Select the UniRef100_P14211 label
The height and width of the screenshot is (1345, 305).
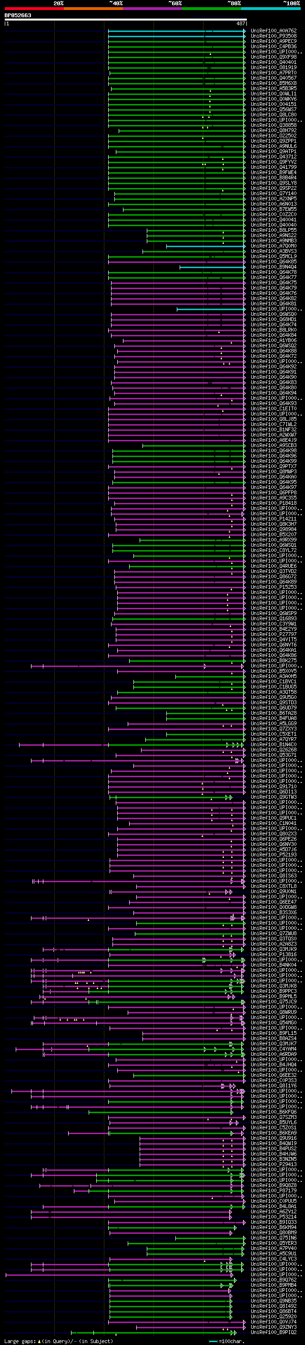(x=274, y=519)
